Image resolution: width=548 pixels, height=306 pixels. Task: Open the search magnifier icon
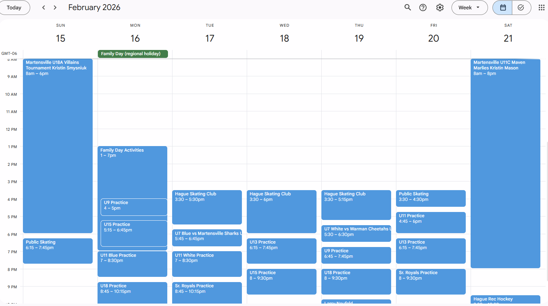click(407, 8)
